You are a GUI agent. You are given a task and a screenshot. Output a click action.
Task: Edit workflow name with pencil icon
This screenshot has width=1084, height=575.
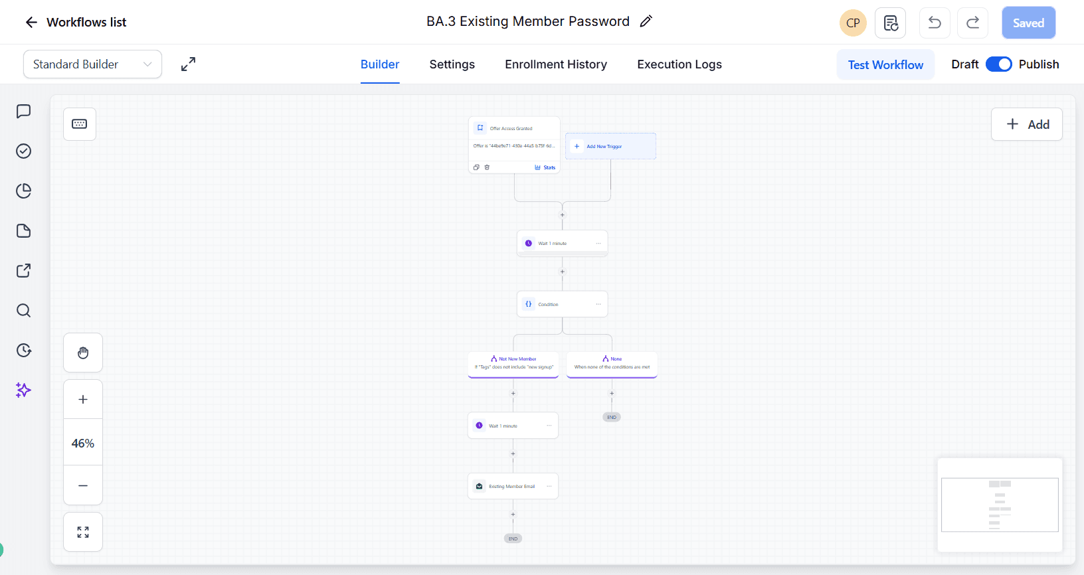[x=646, y=21]
